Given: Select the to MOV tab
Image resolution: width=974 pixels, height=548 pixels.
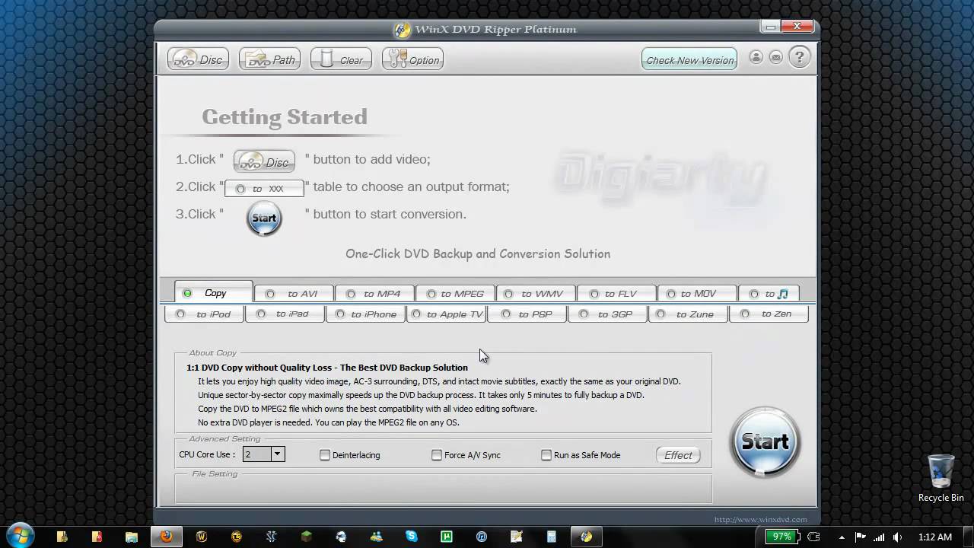Looking at the screenshot, I should click(x=696, y=294).
